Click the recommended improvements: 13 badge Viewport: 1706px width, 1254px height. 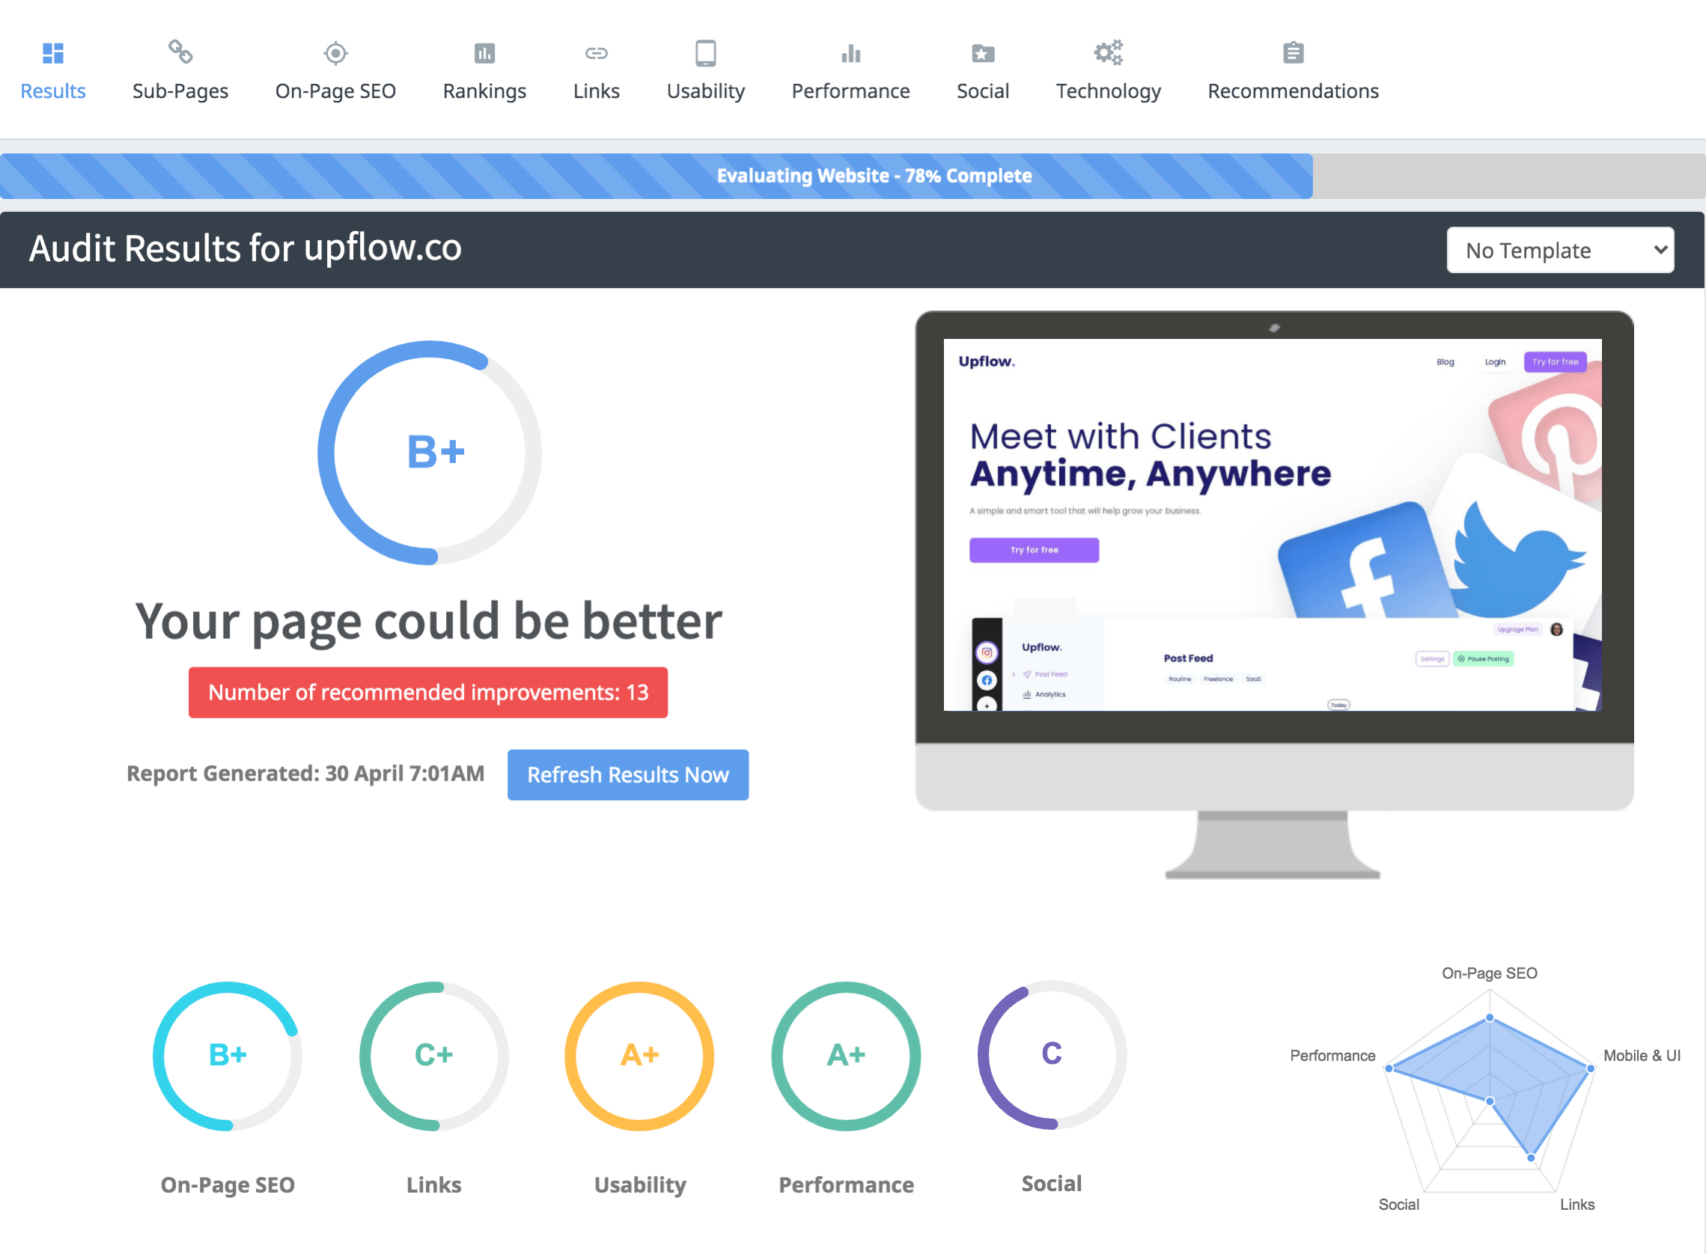(427, 691)
